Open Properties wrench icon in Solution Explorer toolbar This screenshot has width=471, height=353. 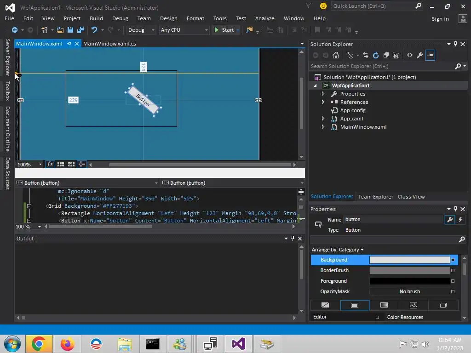pos(420,55)
